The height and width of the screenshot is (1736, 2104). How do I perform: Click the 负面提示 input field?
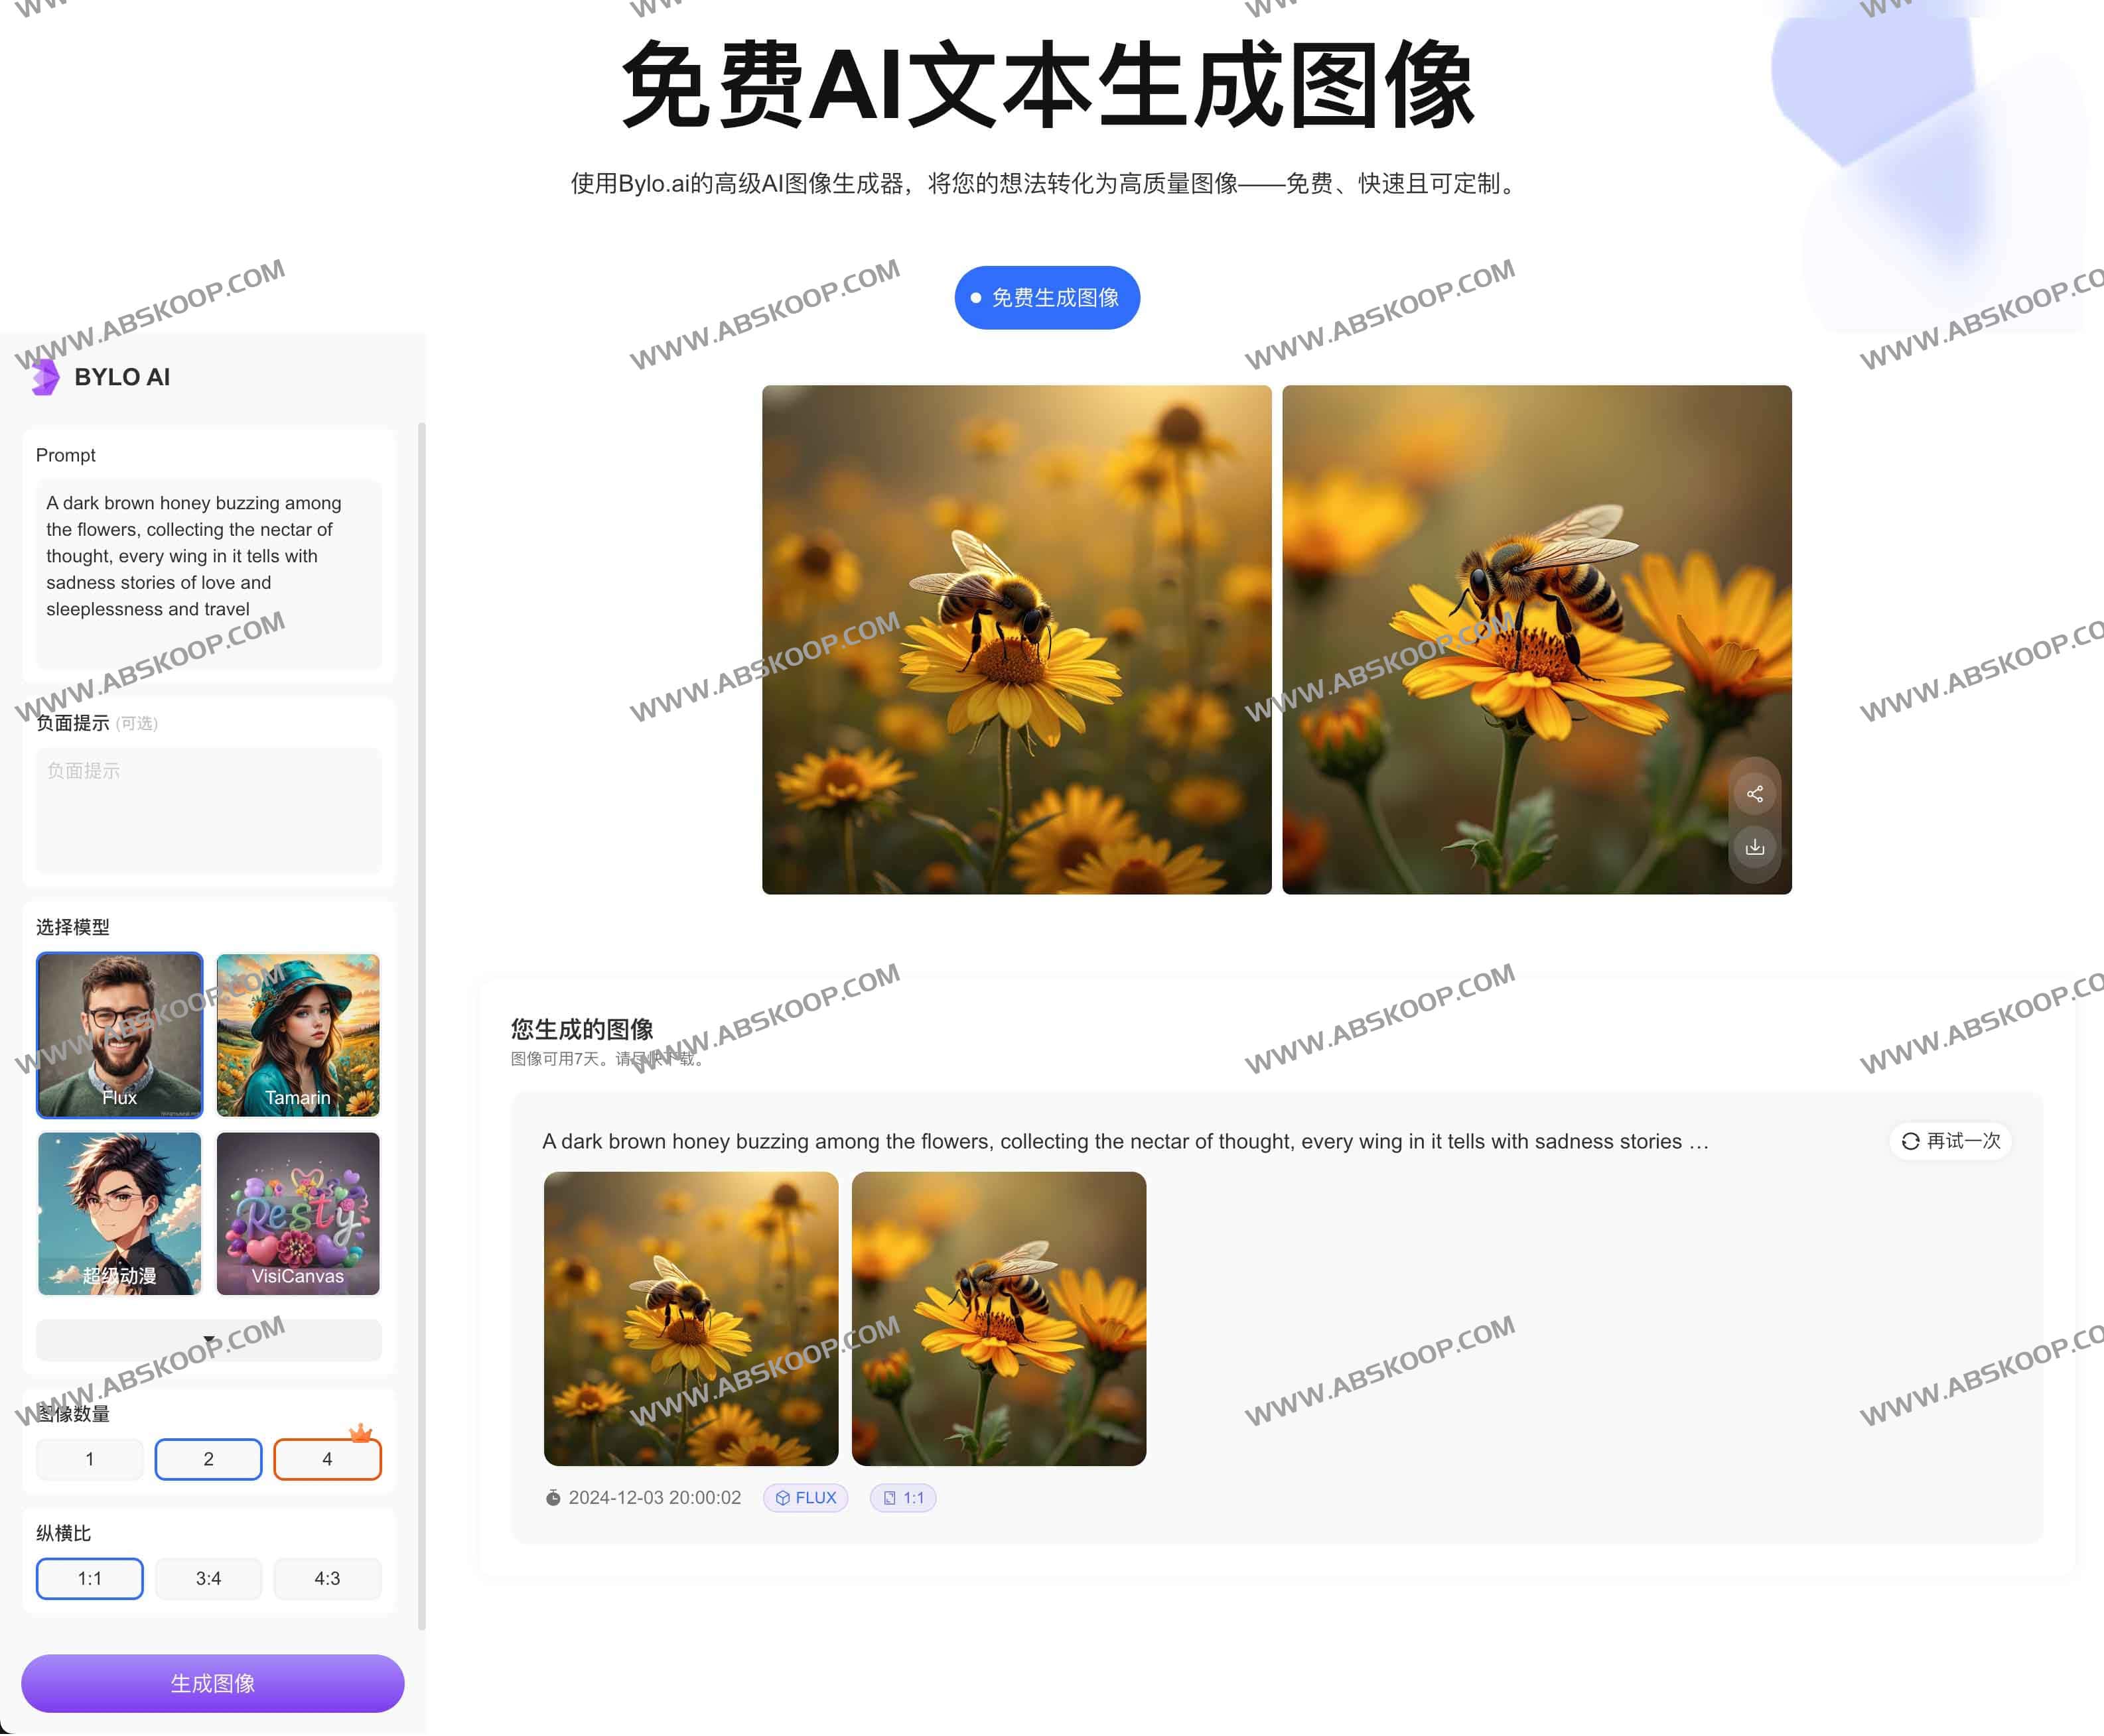(208, 810)
